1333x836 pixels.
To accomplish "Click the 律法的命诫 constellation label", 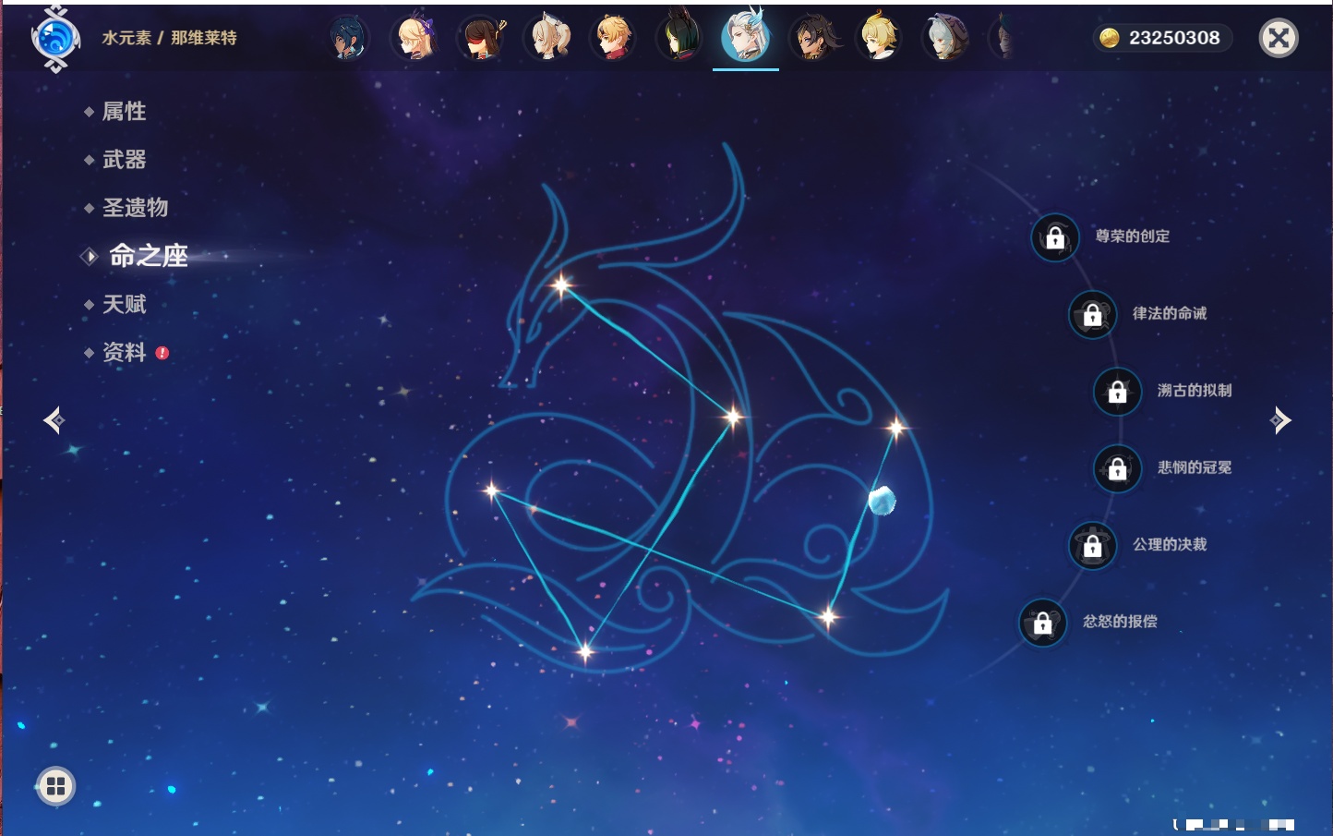I will [1170, 313].
